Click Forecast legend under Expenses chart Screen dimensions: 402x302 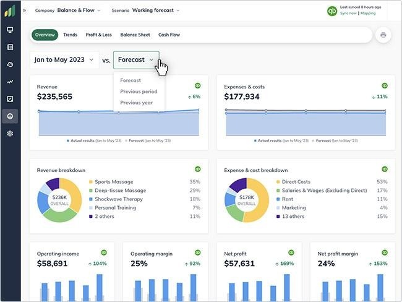point(335,140)
